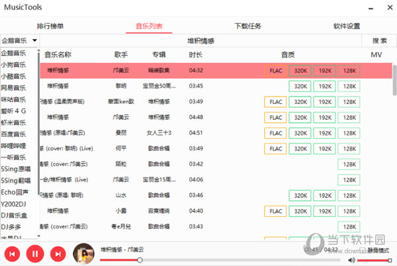Select Echo回声 in the source list
Image resolution: width=397 pixels, height=266 pixels.
tap(15, 192)
